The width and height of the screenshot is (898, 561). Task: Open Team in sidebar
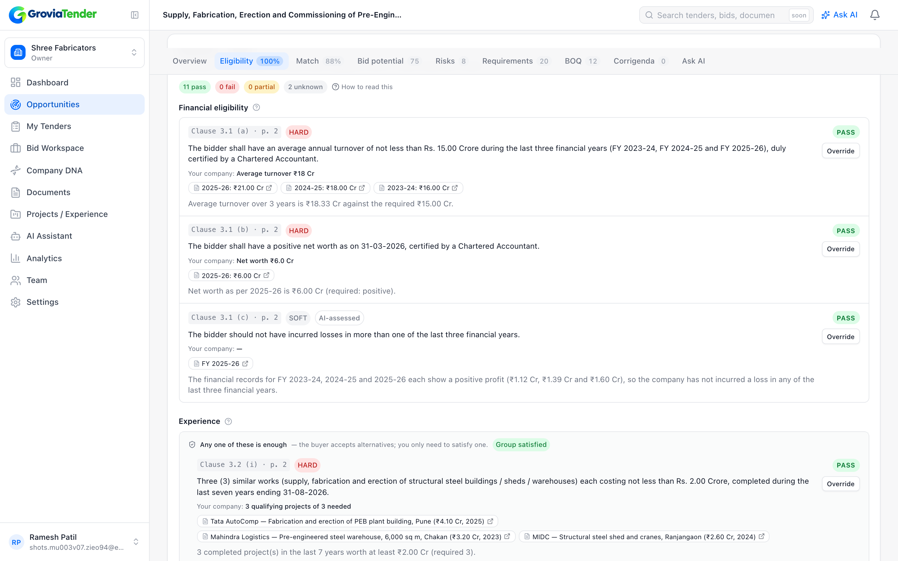(75, 280)
